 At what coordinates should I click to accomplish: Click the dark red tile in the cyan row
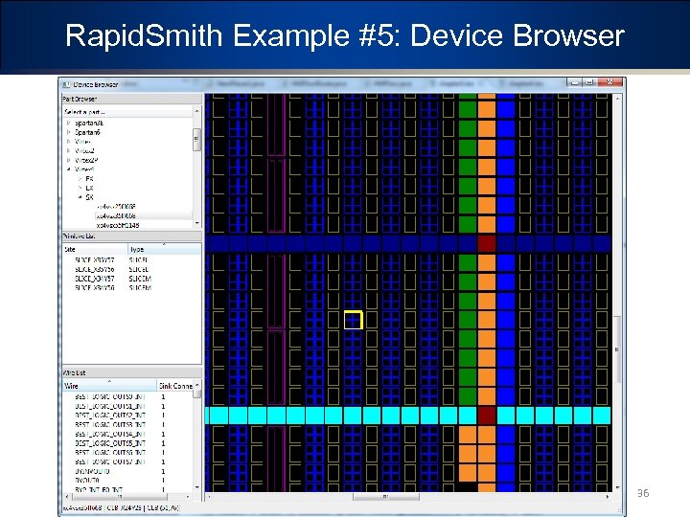click(x=487, y=416)
